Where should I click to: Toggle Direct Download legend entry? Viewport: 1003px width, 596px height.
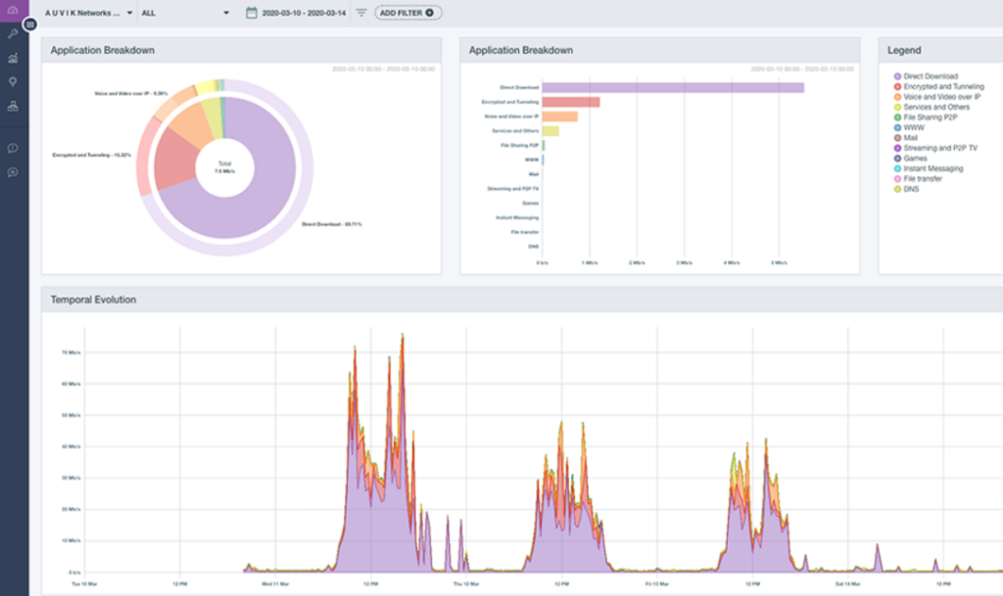(926, 76)
